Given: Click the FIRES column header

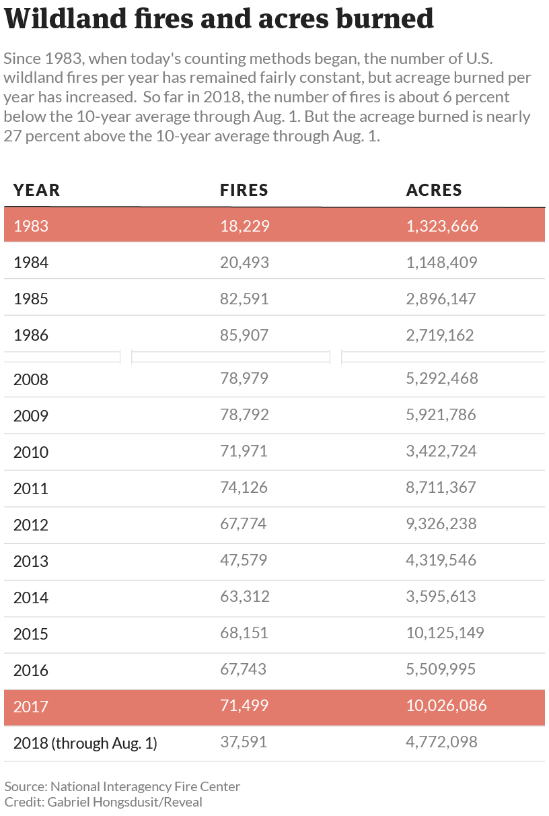Looking at the screenshot, I should click(244, 190).
